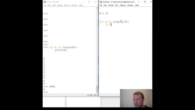Click Python file icon in prime.py title bar
This screenshot has height=110, width=195.
coord(101,2)
